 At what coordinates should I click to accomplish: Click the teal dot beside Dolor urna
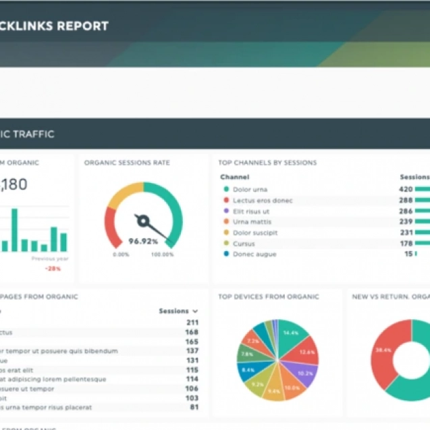(x=226, y=190)
